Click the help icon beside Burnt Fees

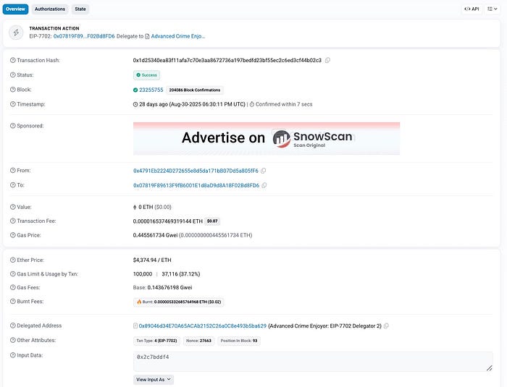12,301
